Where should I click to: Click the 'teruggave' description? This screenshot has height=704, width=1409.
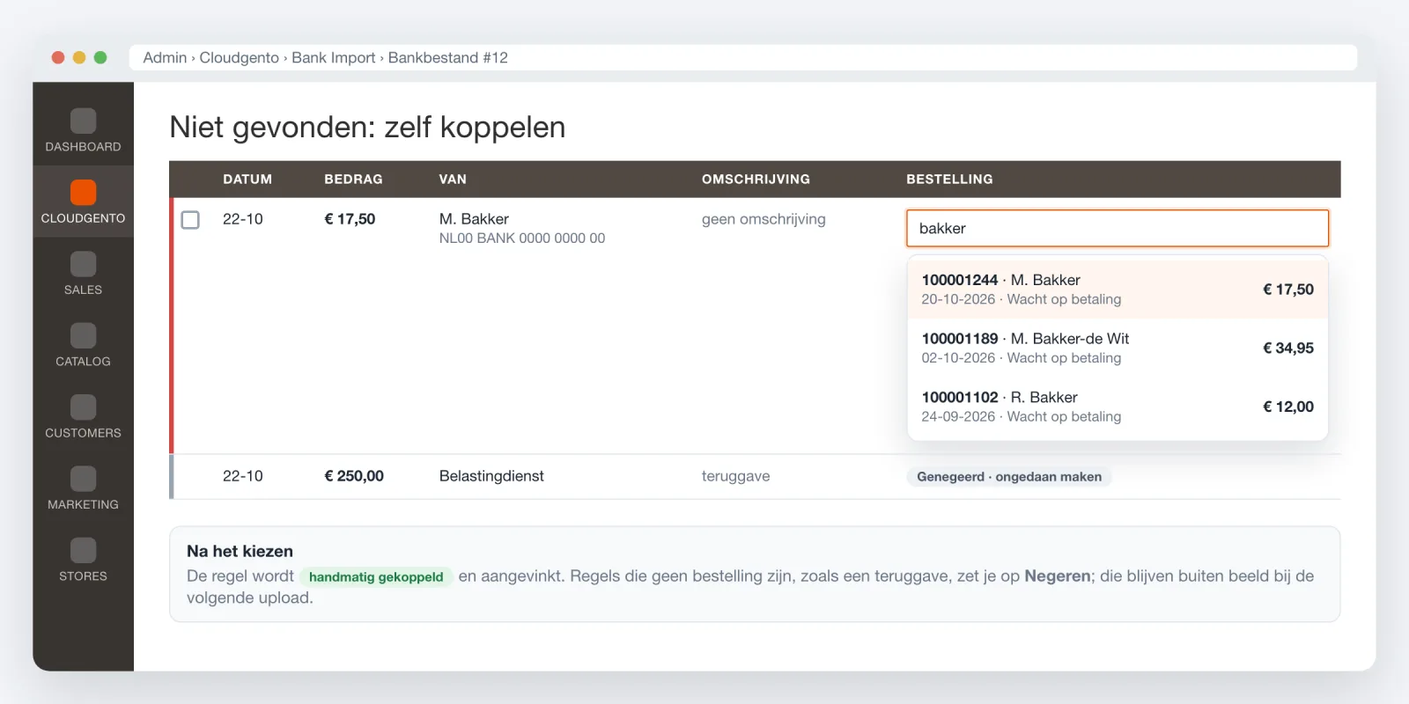coord(735,476)
